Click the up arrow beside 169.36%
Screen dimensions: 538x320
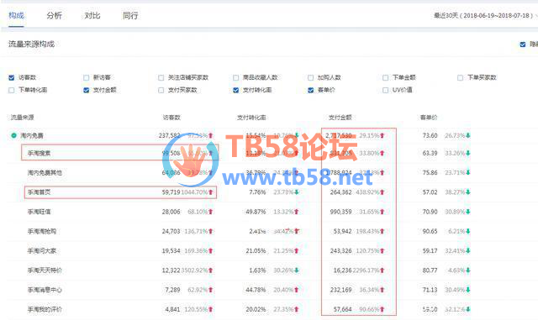pos(211,251)
